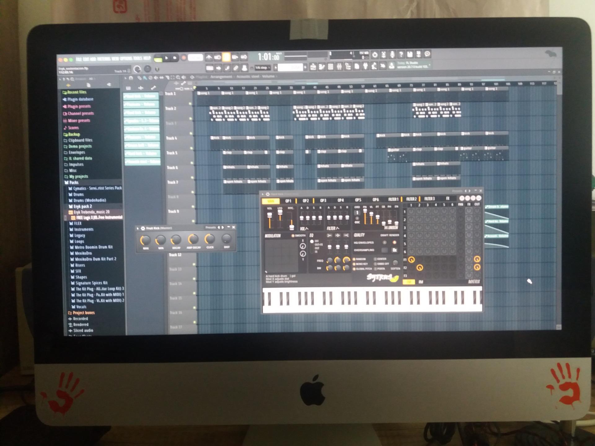This screenshot has height=446, width=595.
Task: Open the FILE menu
Action: pyautogui.click(x=79, y=59)
